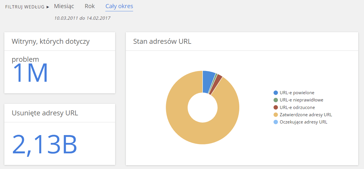Select the Cały okres tab
The width and height of the screenshot is (364, 169).
point(119,6)
